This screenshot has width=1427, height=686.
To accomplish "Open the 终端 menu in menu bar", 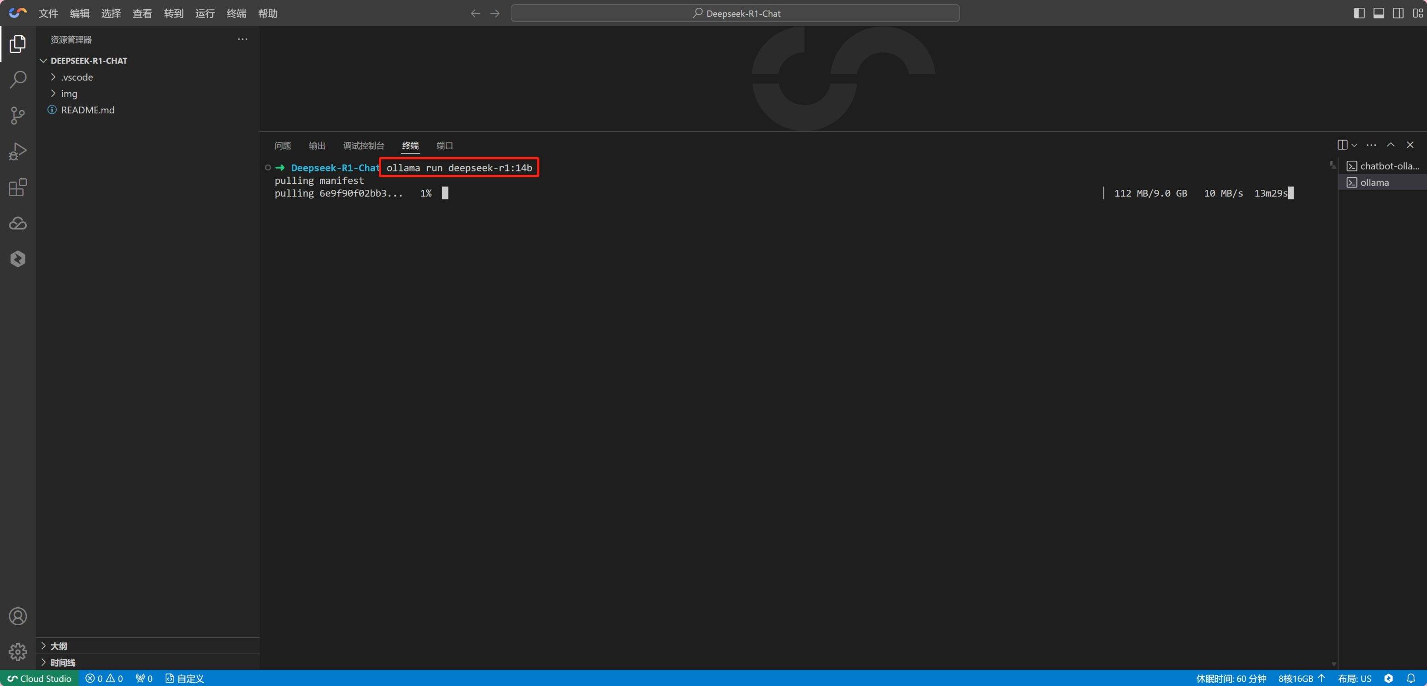I will tap(236, 13).
